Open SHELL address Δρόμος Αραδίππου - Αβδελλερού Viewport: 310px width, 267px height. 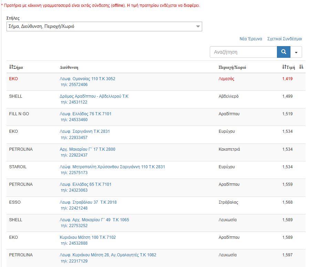pos(94,96)
